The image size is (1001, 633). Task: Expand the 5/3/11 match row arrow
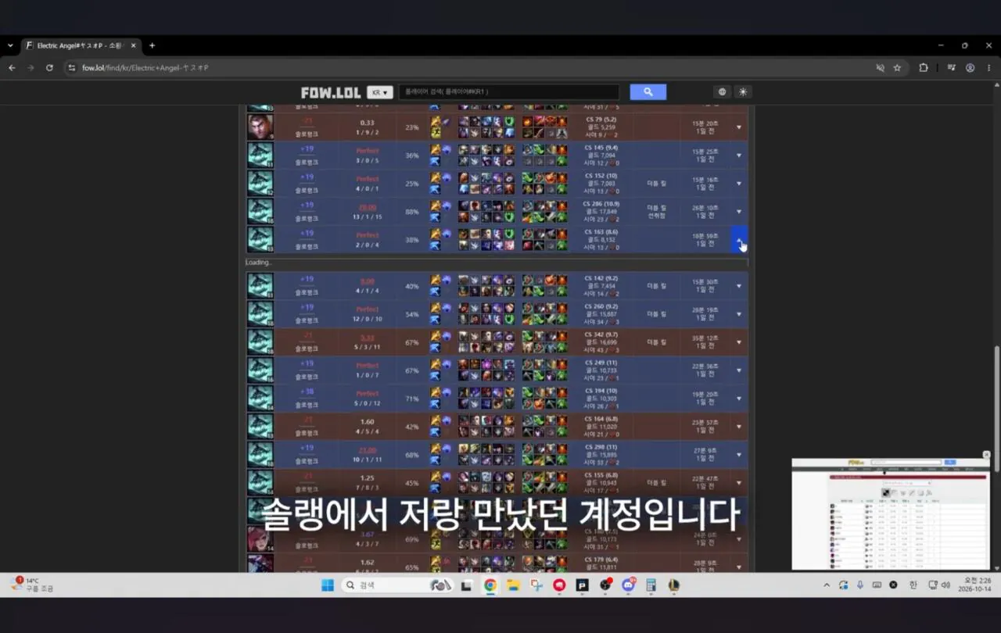click(x=739, y=342)
